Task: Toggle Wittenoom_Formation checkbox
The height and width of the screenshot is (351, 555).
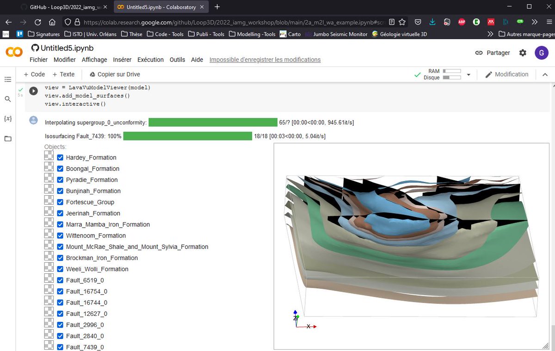Action: click(x=60, y=236)
